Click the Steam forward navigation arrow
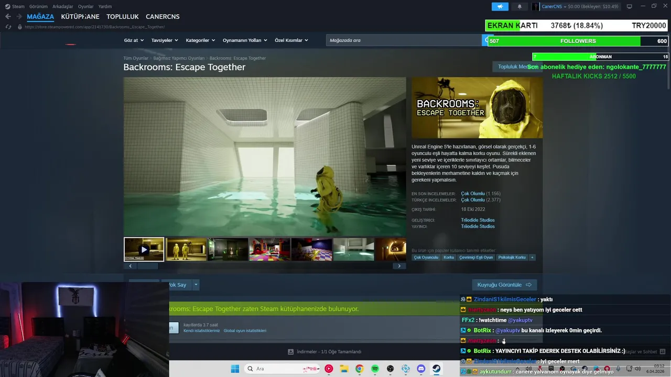Screen dimensions: 671x377 (x=19, y=17)
